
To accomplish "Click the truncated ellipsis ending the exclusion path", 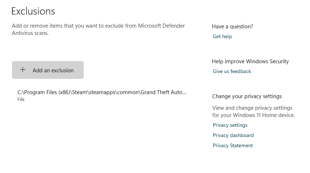I will pos(184,92).
